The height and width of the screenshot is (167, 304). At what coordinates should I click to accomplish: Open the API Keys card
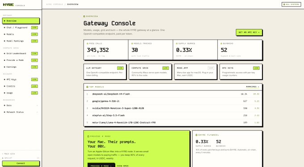pyautogui.click(x=241, y=72)
